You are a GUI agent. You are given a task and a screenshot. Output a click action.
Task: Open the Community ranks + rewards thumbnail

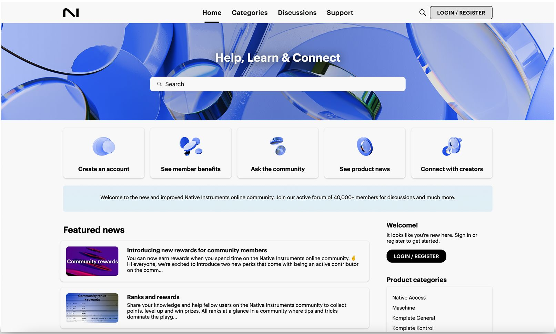point(92,308)
